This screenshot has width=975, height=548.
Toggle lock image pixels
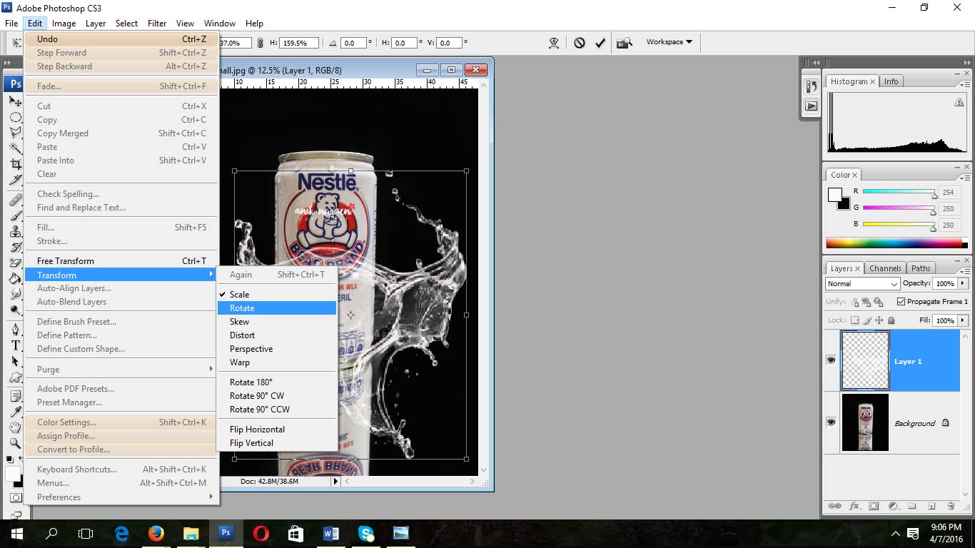(x=867, y=320)
